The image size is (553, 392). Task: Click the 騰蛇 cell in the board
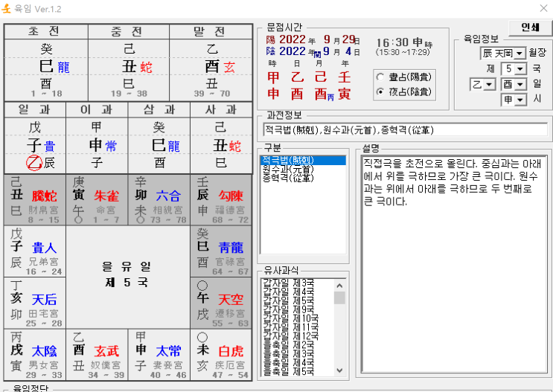(35, 200)
